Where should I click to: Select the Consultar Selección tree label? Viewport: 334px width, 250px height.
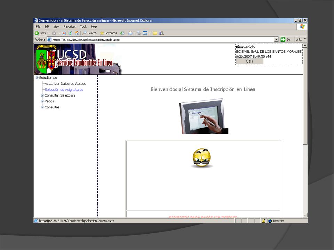pos(59,95)
